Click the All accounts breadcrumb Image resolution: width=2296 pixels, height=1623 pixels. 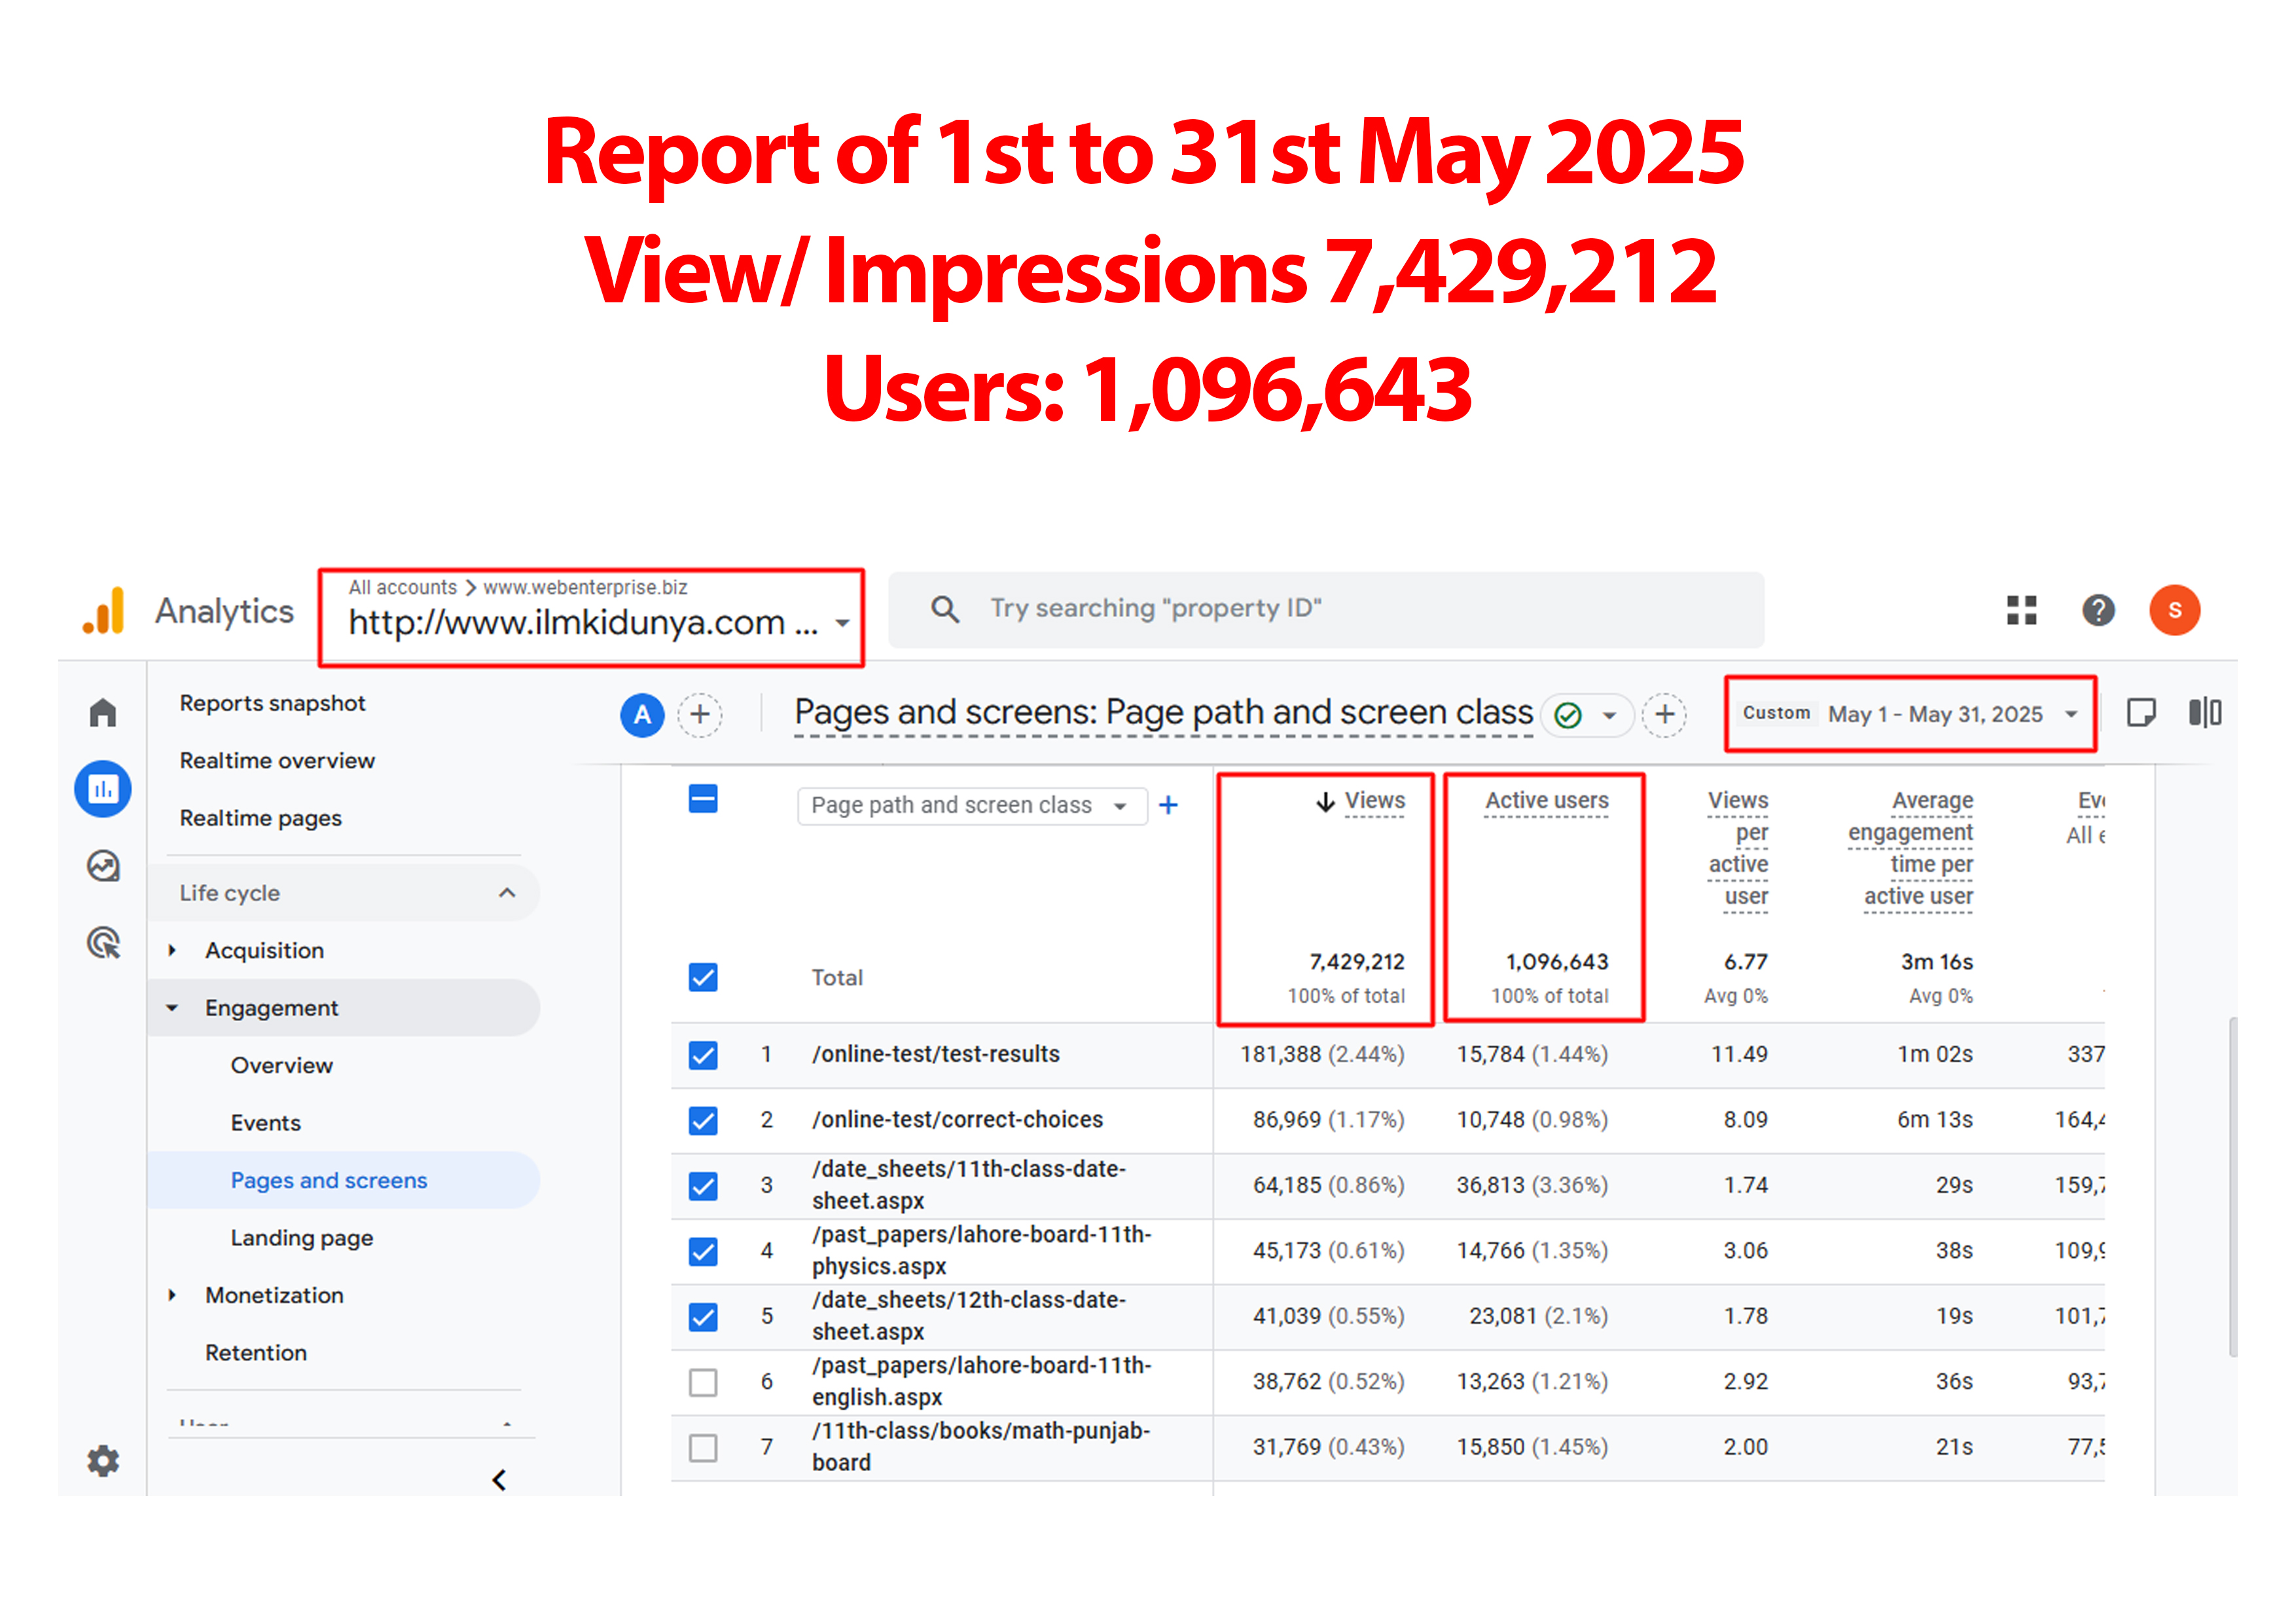[x=402, y=587]
